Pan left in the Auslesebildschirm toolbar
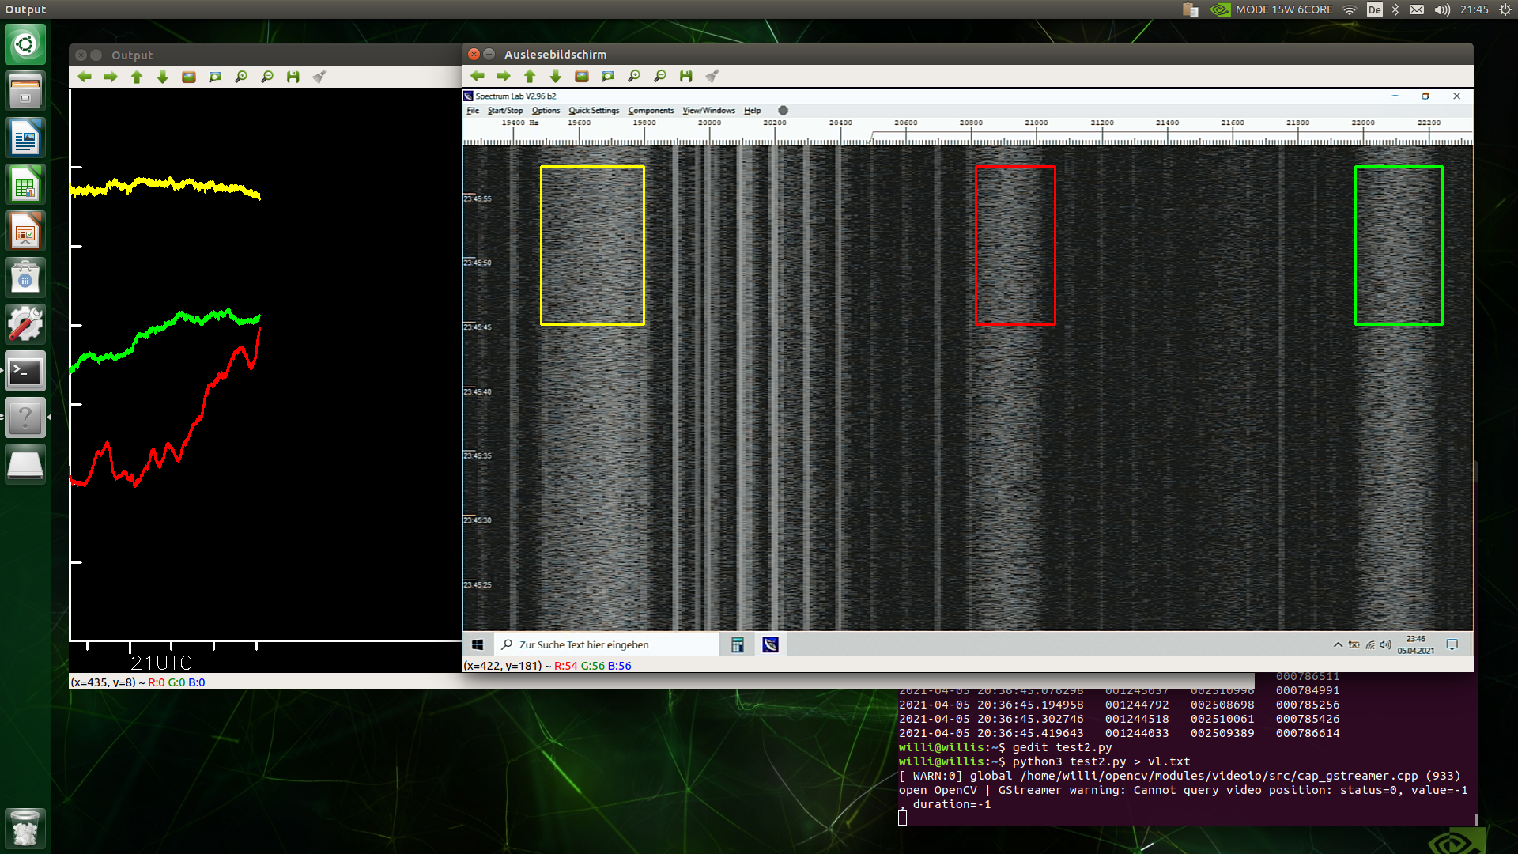 [x=478, y=76]
